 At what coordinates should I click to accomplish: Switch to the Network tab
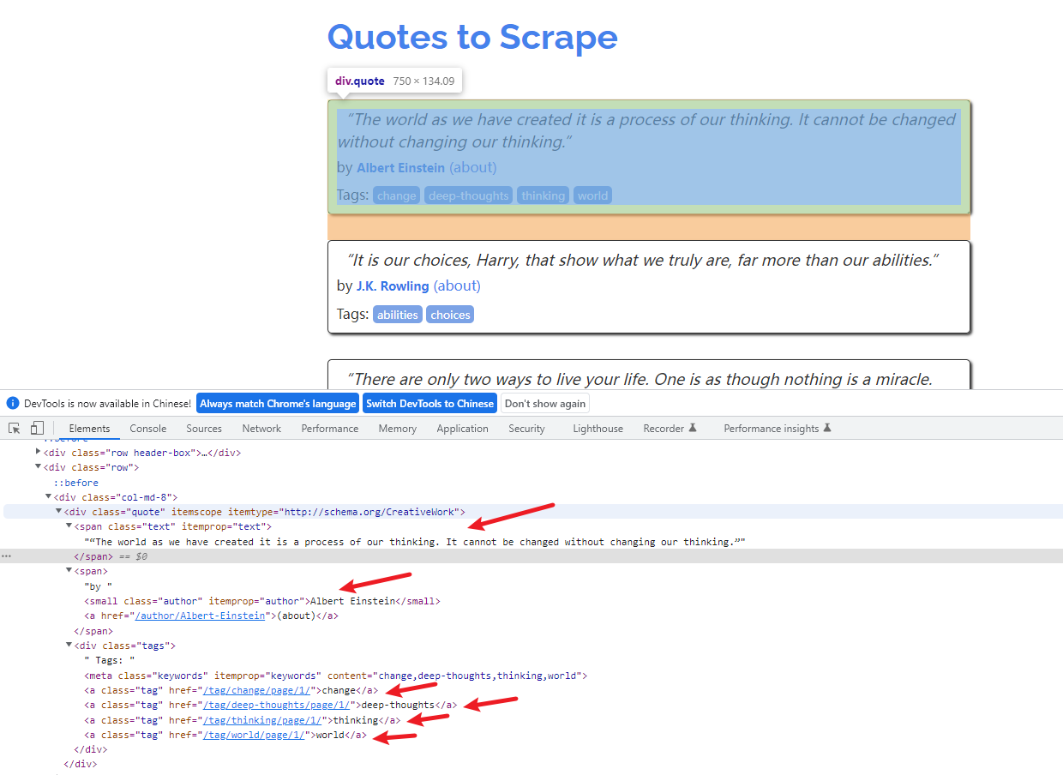tap(261, 428)
